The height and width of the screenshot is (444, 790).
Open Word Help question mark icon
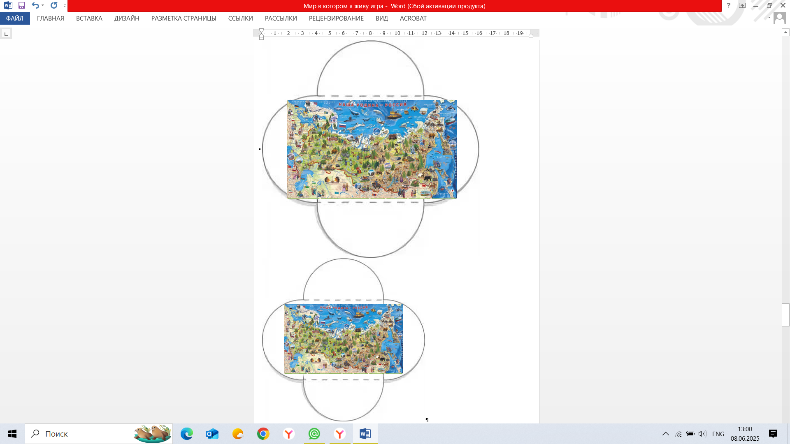(728, 6)
